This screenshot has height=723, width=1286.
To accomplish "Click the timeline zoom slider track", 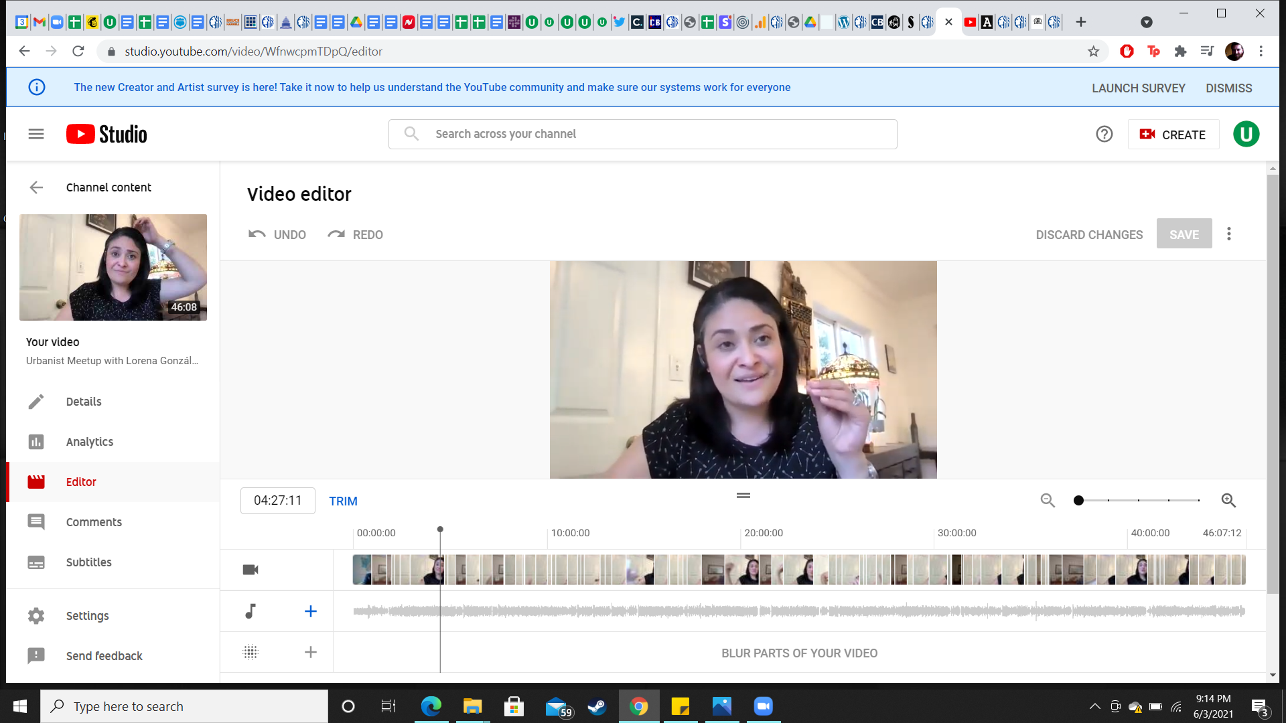I will (x=1139, y=500).
